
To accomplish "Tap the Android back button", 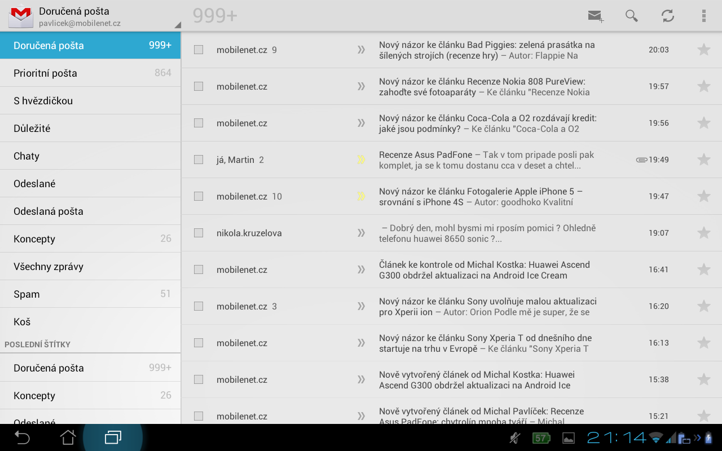I will 22,437.
